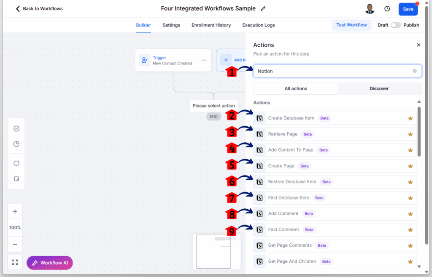The width and height of the screenshot is (432, 277).
Task: Click Notion icon of Add Content To Page
Action: [259, 150]
